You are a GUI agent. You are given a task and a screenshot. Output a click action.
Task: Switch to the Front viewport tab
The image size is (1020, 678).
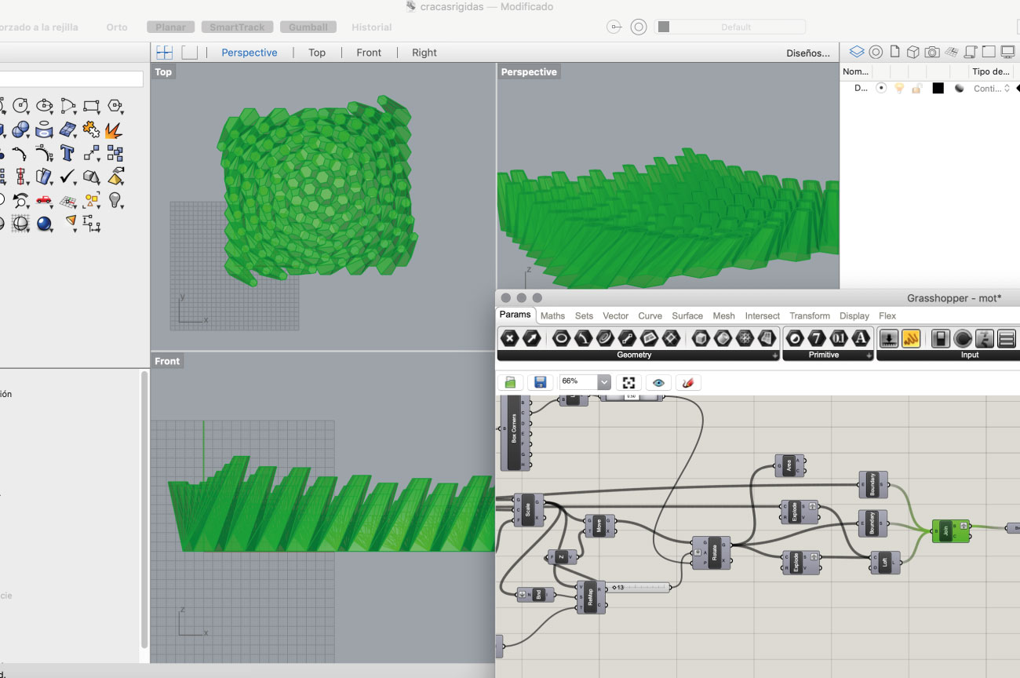coord(369,53)
